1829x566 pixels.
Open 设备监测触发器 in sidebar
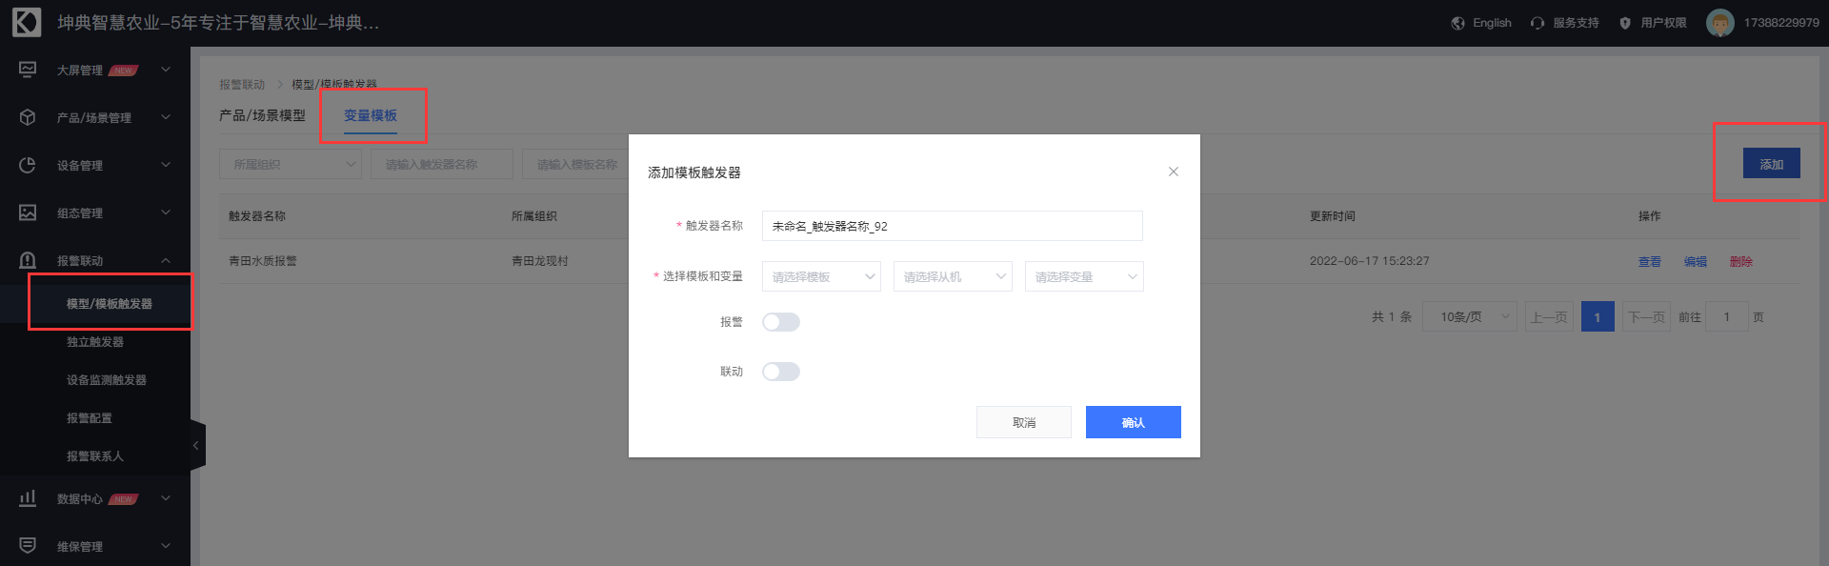coord(107,379)
